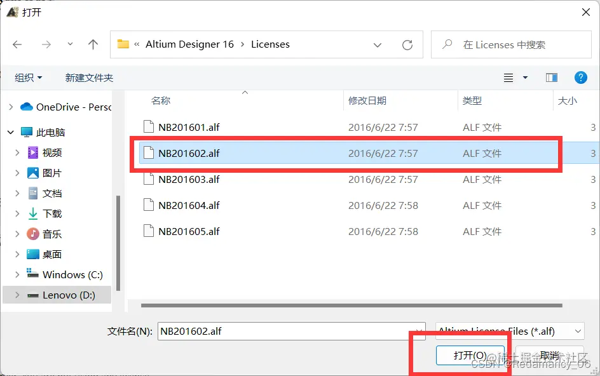Sort by 修改日期 column header
Image resolution: width=600 pixels, height=376 pixels.
tap(367, 100)
